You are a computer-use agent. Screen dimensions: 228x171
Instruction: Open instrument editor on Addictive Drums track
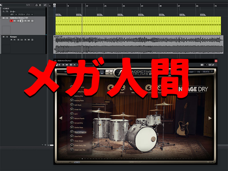pyautogui.click(x=22, y=21)
